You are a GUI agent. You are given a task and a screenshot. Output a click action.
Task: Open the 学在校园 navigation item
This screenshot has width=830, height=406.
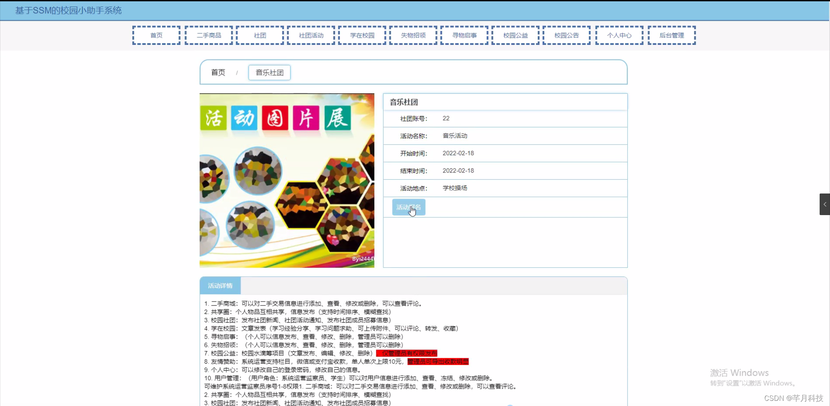point(362,35)
